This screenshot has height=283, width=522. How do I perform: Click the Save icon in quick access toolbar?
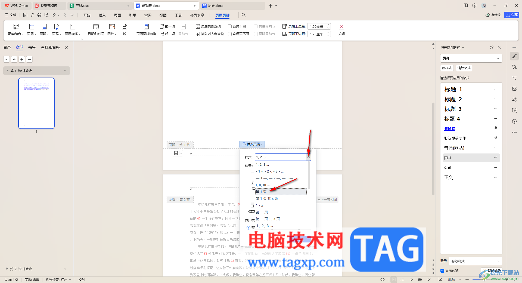25,15
